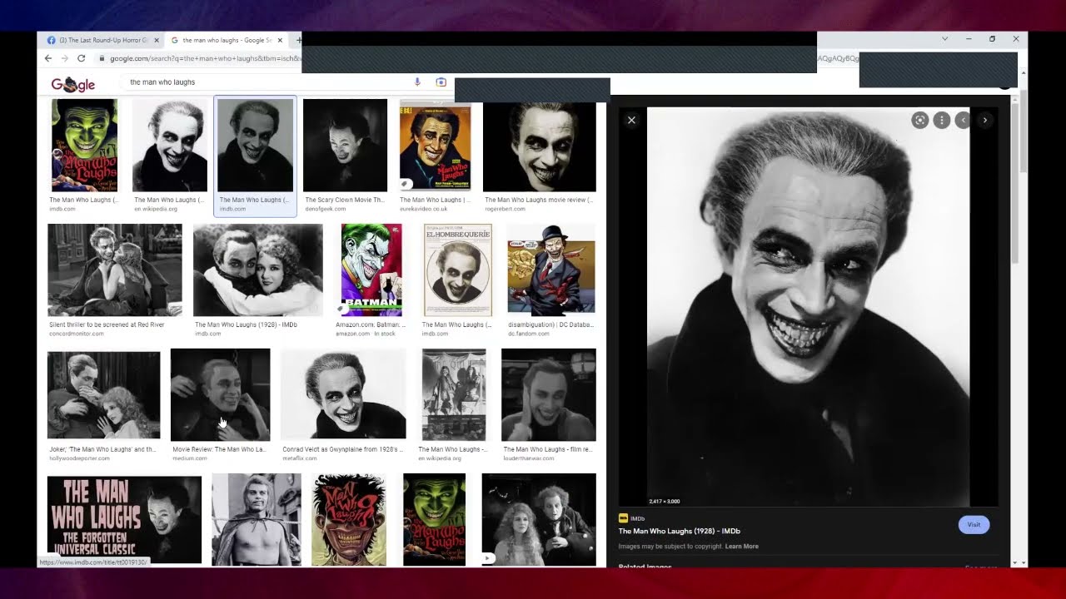1066x599 pixels.
Task: Open the en.wikipedia.org portrait thumbnail in first row
Action: pyautogui.click(x=170, y=145)
